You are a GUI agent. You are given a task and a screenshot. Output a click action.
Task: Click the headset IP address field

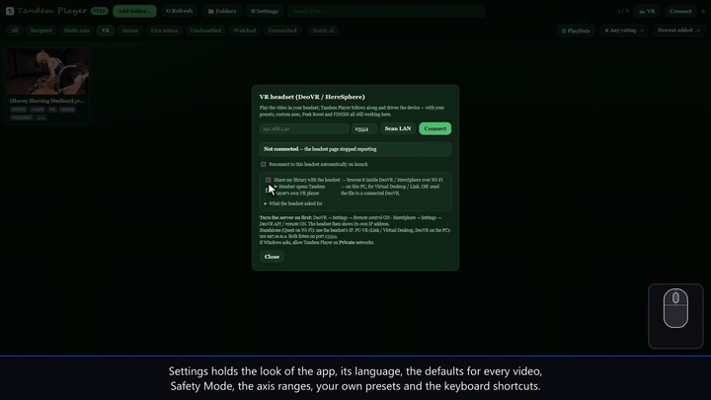tap(304, 128)
